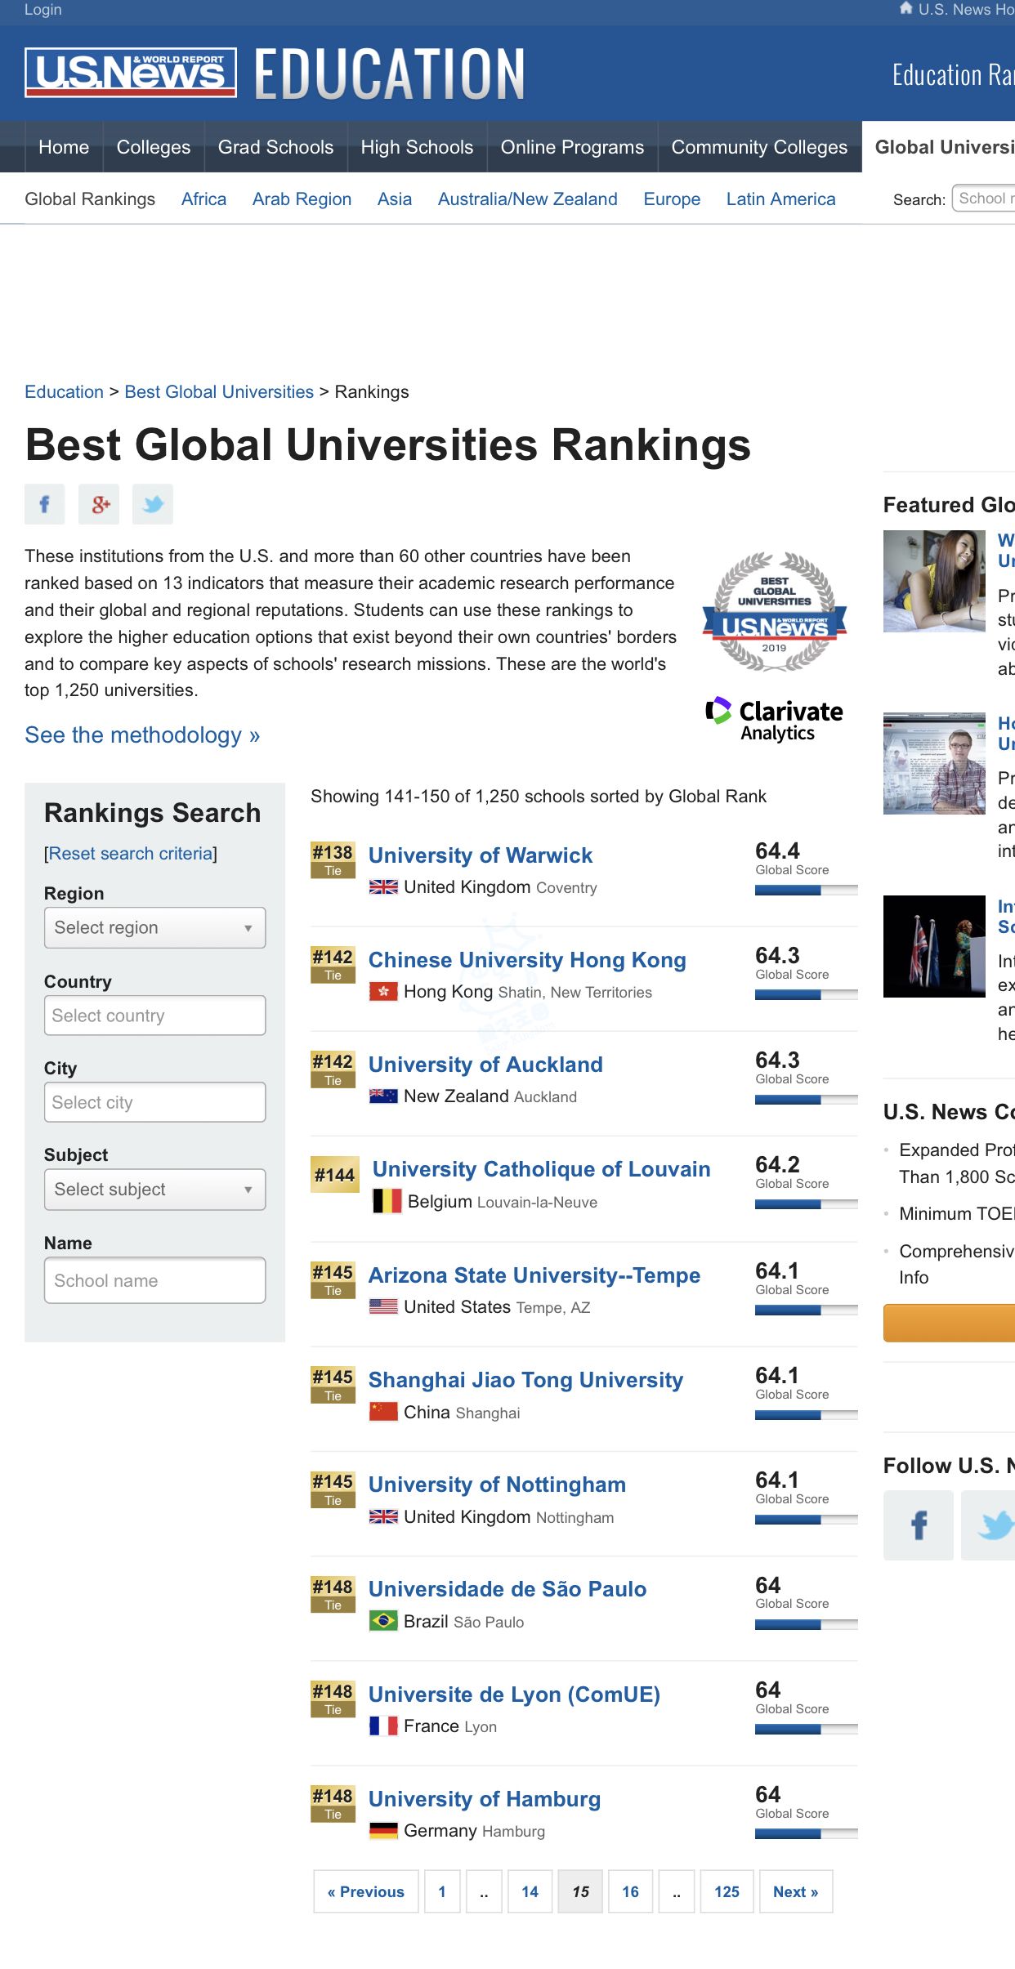1015x1969 pixels.
Task: Click the Twitter share icon under the title
Action: 153,504
